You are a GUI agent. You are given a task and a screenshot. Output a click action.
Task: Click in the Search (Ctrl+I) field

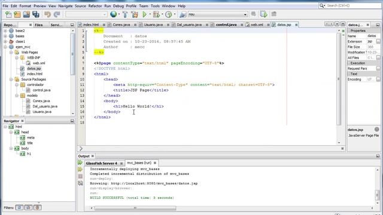click(x=353, y=5)
